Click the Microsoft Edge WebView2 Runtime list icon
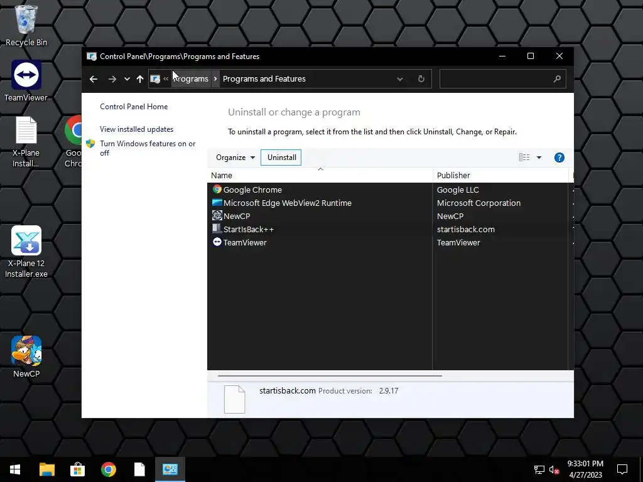 click(217, 203)
